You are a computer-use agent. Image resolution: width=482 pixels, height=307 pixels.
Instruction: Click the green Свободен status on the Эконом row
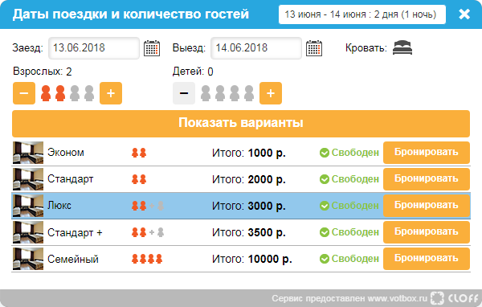[x=349, y=153]
